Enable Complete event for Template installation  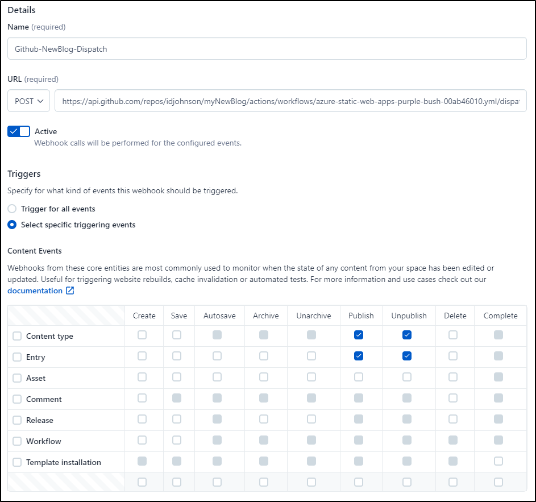click(498, 461)
